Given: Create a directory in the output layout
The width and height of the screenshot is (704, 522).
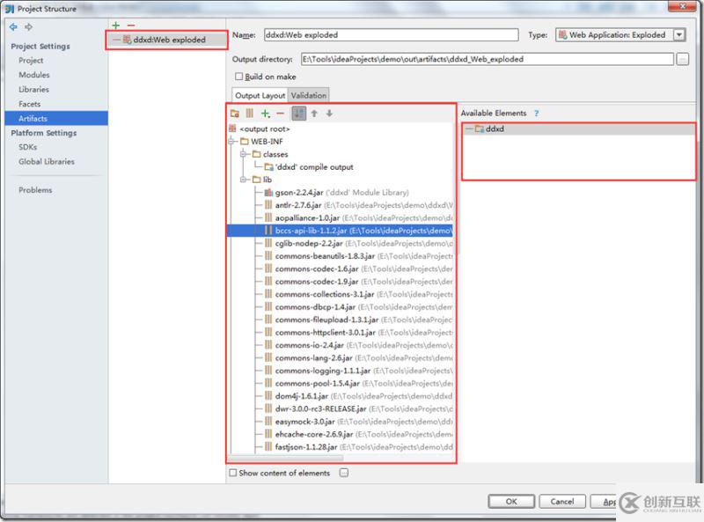Looking at the screenshot, I should point(235,114).
